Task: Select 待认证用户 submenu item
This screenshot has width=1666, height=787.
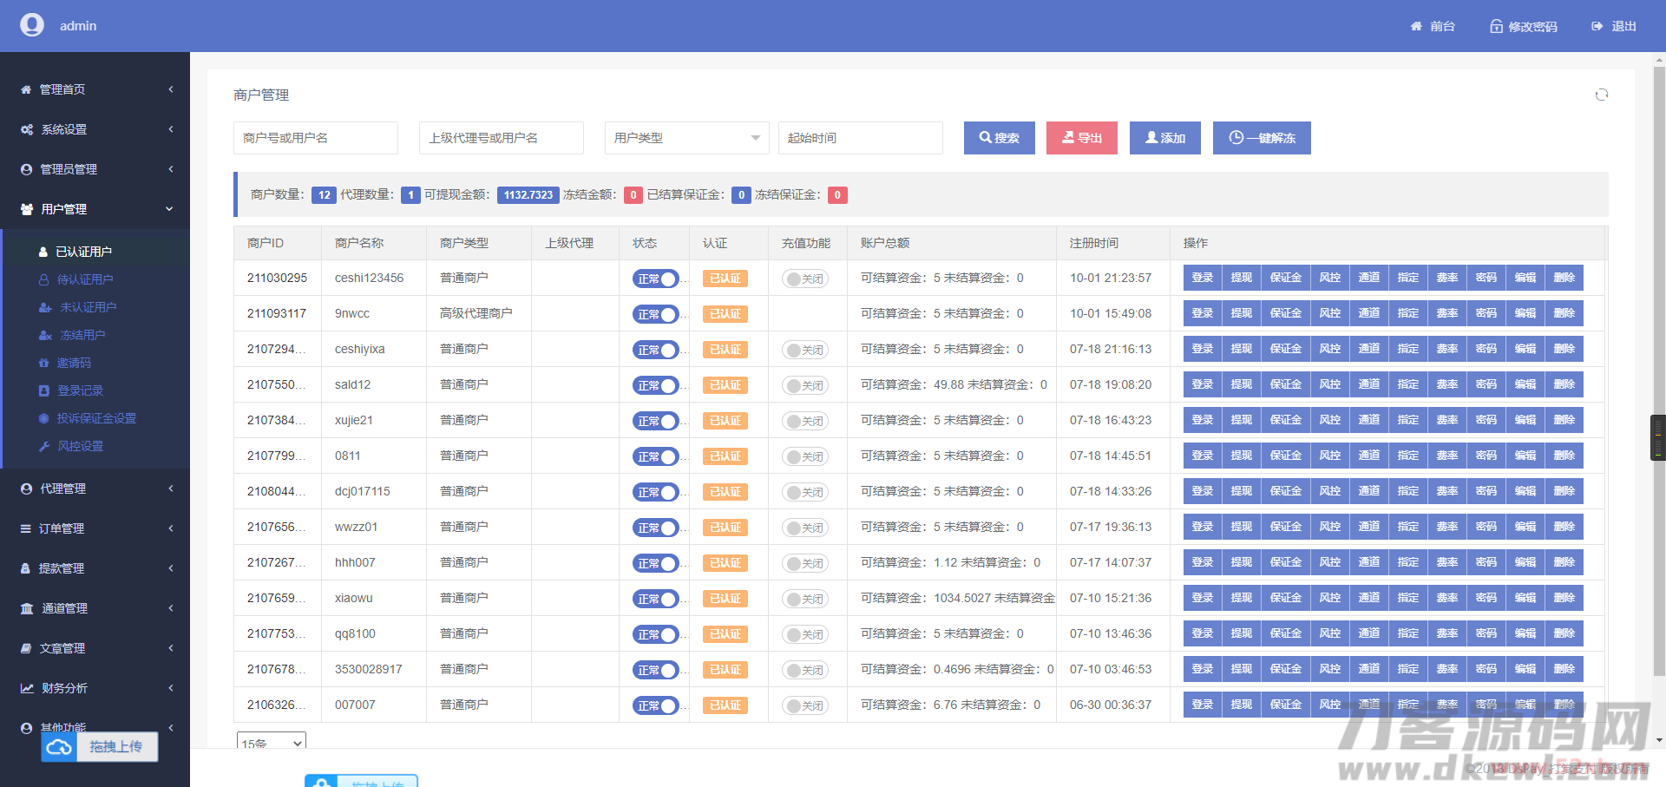Action: (85, 279)
